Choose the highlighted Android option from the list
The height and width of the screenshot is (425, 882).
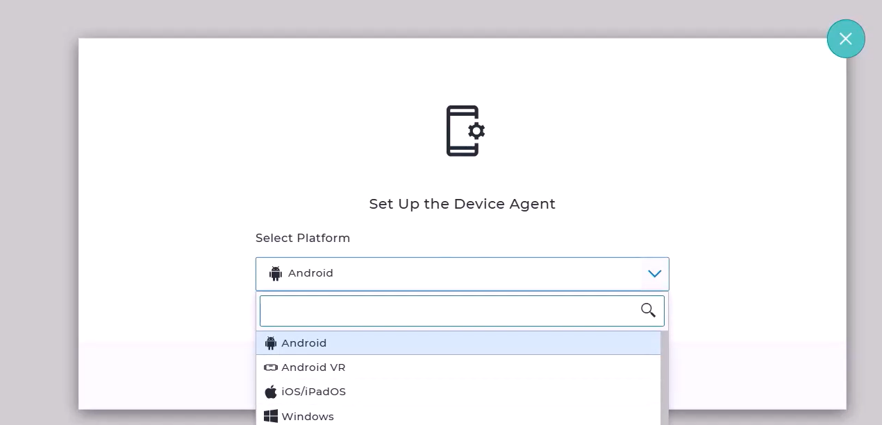click(x=458, y=343)
